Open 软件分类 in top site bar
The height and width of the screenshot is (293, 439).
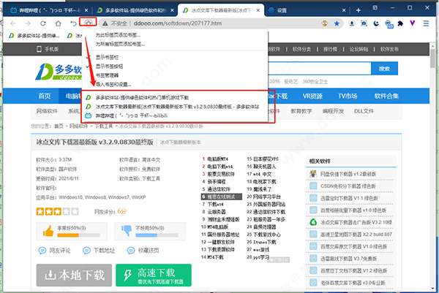pos(301,49)
